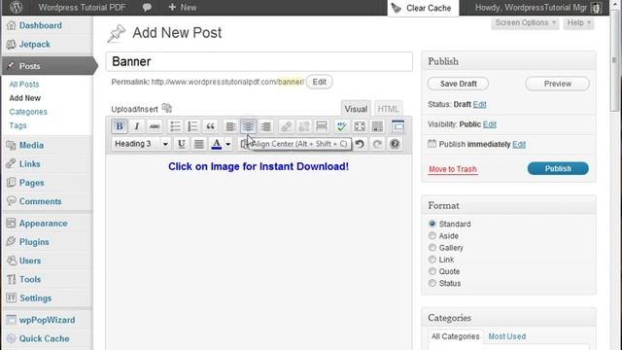Open the Most Used categories tab
Screen dimensions: 622x350
click(x=507, y=336)
